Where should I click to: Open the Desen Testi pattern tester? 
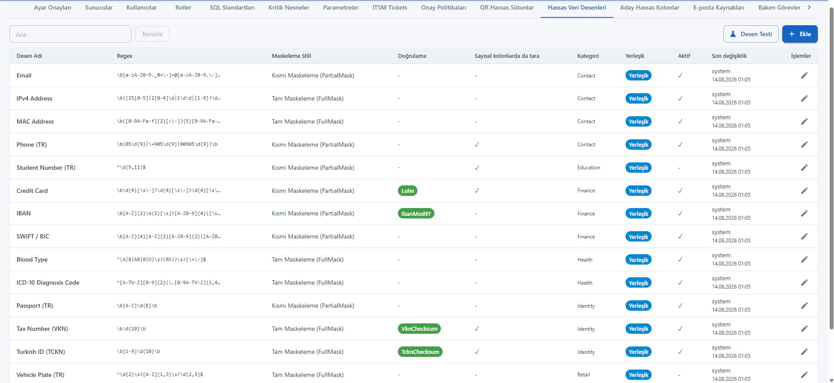pyautogui.click(x=750, y=34)
